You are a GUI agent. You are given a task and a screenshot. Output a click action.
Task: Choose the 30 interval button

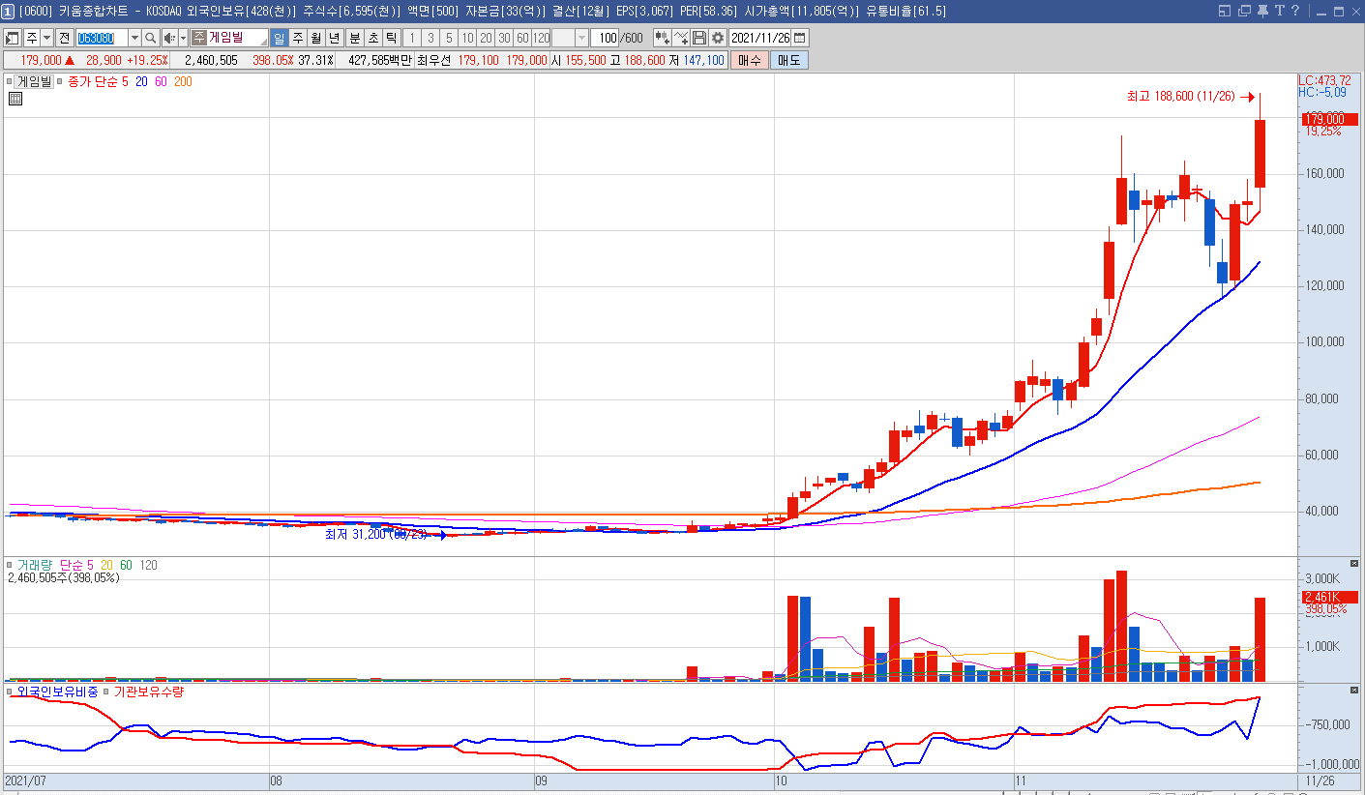[x=504, y=38]
